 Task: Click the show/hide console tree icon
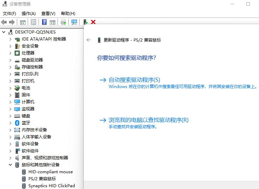click(x=22, y=22)
